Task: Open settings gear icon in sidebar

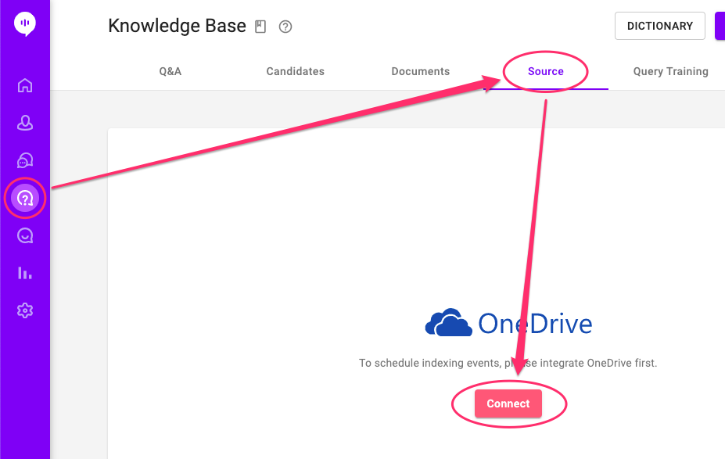Action: pos(25,310)
